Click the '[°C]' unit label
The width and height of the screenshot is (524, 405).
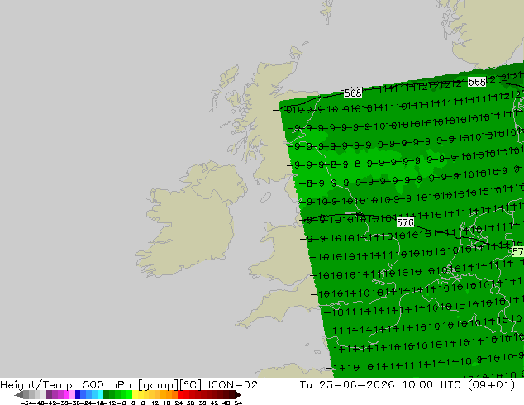(191, 385)
